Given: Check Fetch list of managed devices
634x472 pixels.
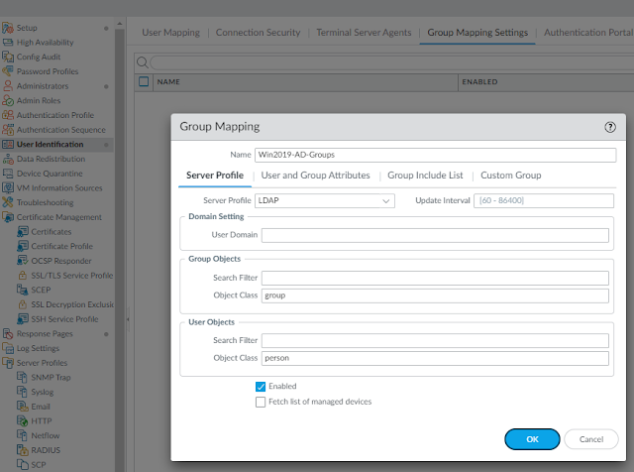Looking at the screenshot, I should (261, 402).
